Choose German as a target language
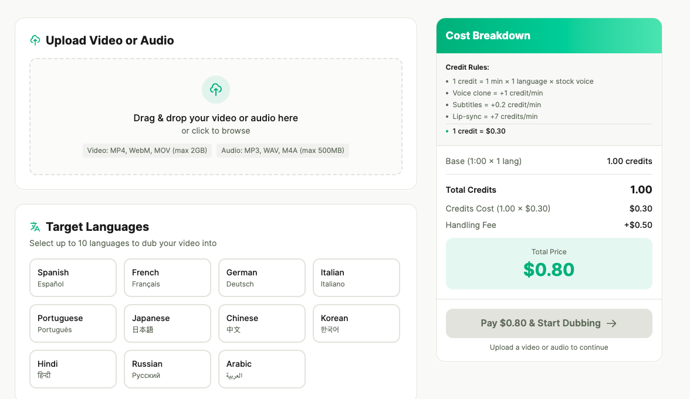The width and height of the screenshot is (690, 399). [262, 277]
